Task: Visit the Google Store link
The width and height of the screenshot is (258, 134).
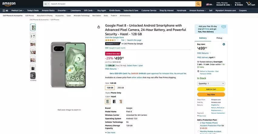Action: pyautogui.click(x=114, y=37)
